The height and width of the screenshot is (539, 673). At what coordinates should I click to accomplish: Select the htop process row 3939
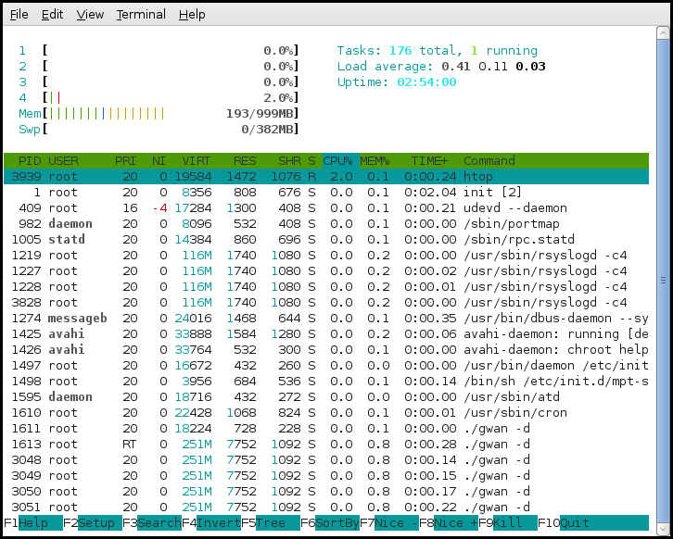(326, 177)
